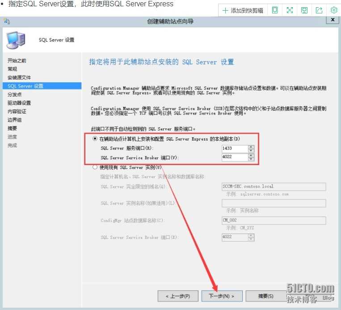Click the 4022 Service Broker 端口(E) field
341x310 pixels.
point(235,237)
